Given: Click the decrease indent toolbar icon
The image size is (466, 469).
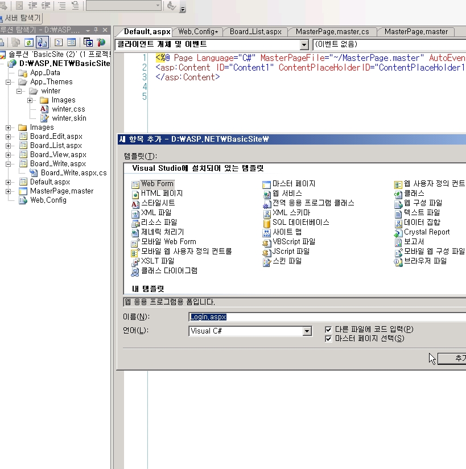Looking at the screenshot, I should click(32, 5).
